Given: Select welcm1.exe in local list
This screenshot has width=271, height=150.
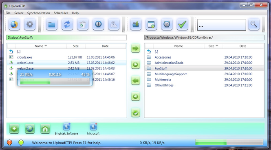Looking at the screenshot, I should tap(67, 63).
